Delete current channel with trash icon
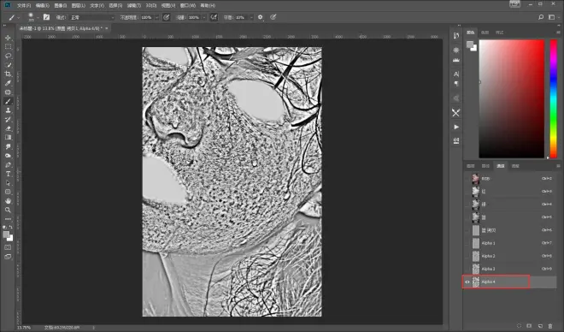Screen dimensions: 564x332 (x=550, y=325)
